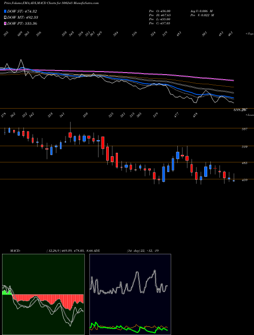Click the large blue candle near the 519 low
The width and height of the screenshot is (254, 335).
click(164, 174)
